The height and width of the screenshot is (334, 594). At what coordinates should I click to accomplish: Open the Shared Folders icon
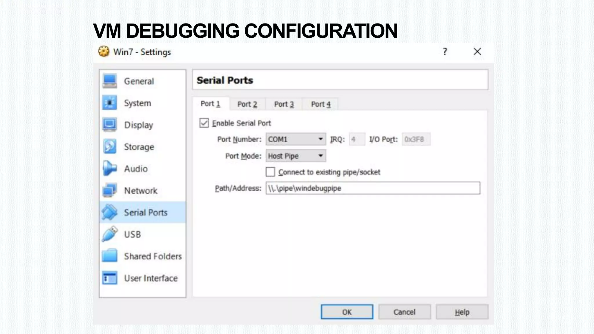(110, 256)
